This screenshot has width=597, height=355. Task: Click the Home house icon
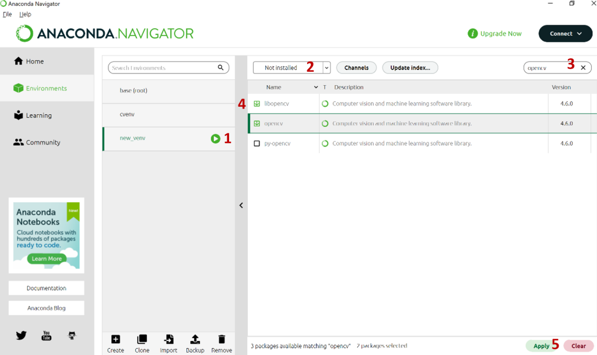(18, 61)
